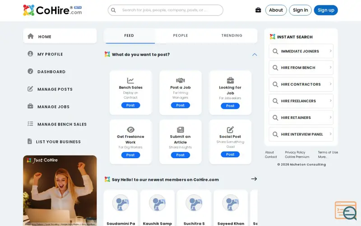Click the search magnifier icon in search bar
This screenshot has height=226, width=361.
[x=113, y=10]
